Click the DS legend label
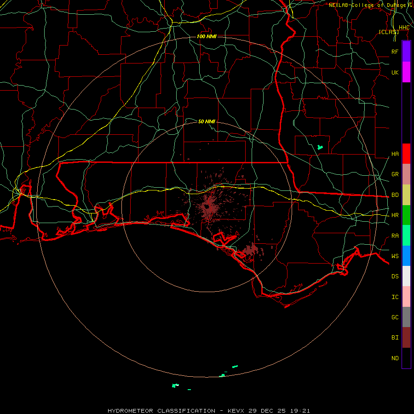Screen dimensions: 414x414 pyautogui.click(x=395, y=276)
